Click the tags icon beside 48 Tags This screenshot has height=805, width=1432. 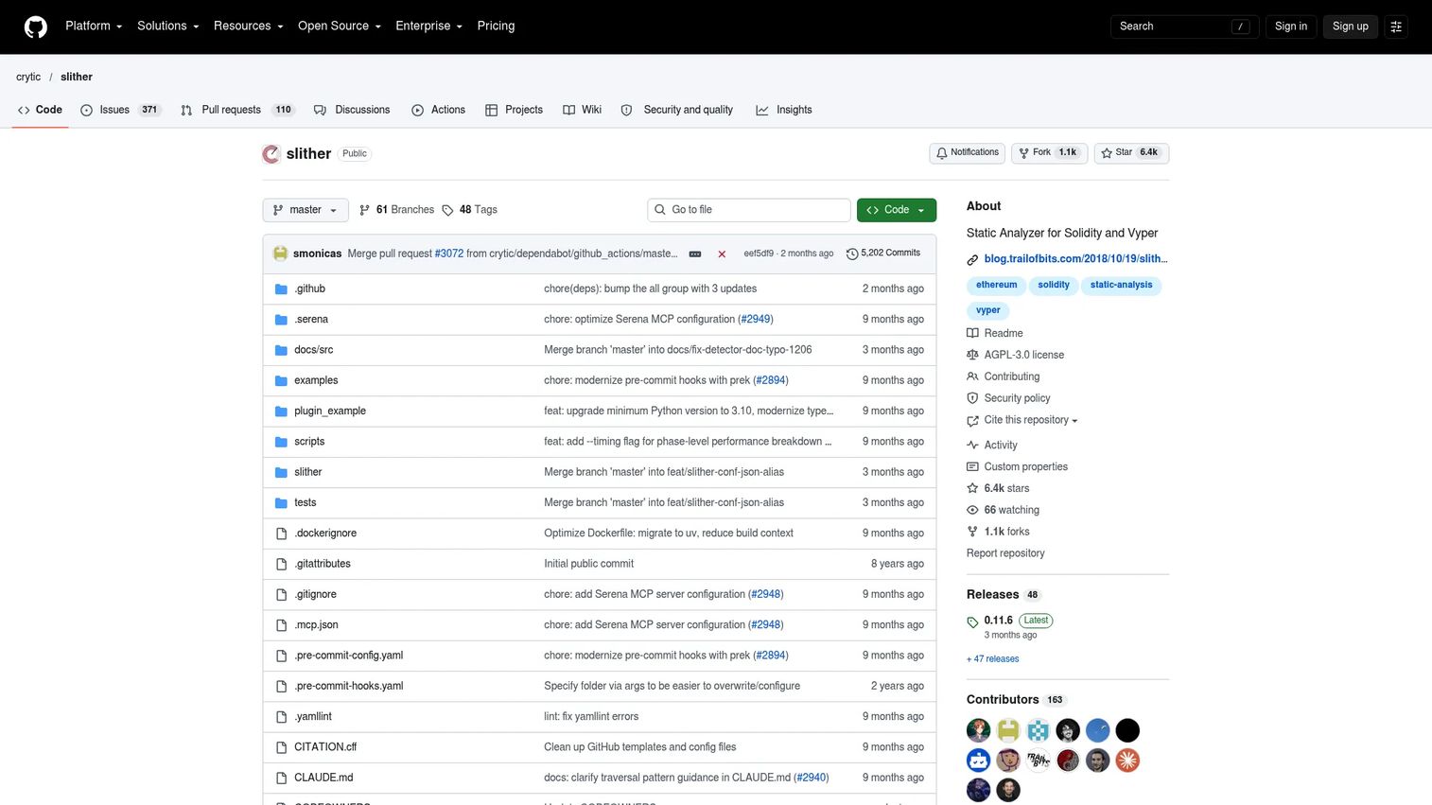click(x=448, y=210)
